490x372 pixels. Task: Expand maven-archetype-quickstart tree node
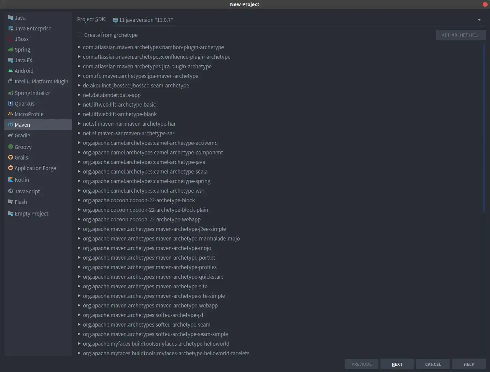click(79, 277)
